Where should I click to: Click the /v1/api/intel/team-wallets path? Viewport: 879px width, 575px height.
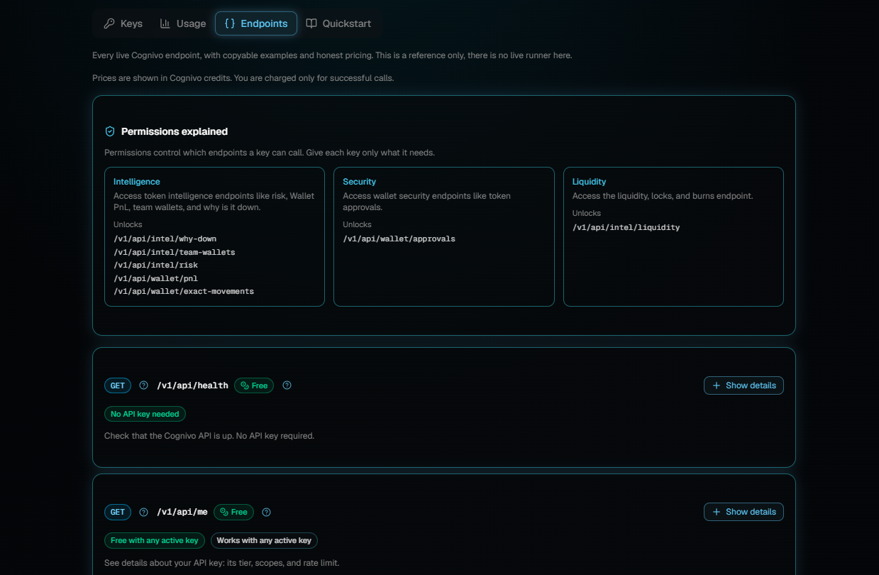pos(175,252)
